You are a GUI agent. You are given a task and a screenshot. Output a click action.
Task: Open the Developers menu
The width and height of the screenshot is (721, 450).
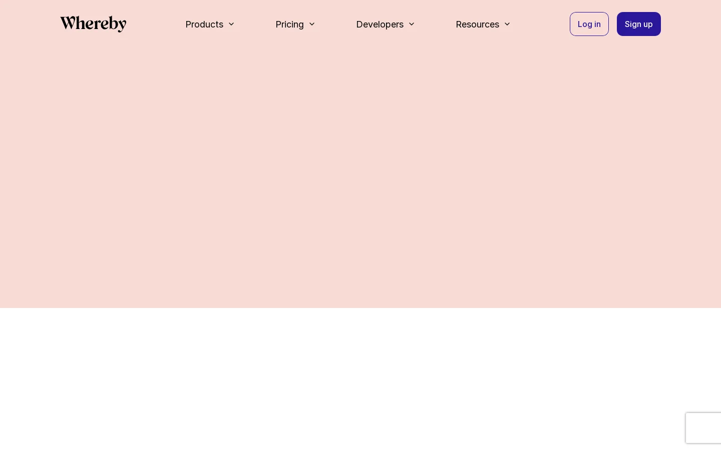(380, 24)
